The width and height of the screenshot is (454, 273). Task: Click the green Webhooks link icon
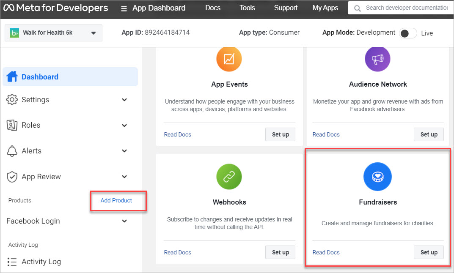229,176
